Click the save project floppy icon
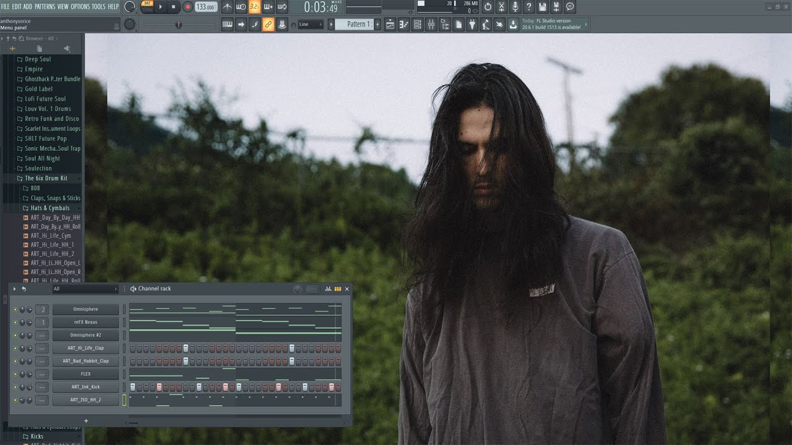The height and width of the screenshot is (445, 792). [543, 7]
